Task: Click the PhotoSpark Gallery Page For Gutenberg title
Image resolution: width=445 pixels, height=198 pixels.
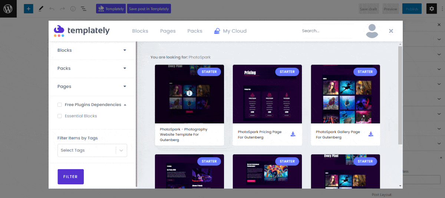Action: click(x=338, y=134)
